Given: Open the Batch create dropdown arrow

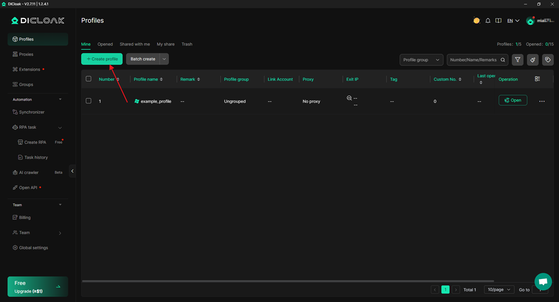Looking at the screenshot, I should coord(164,59).
